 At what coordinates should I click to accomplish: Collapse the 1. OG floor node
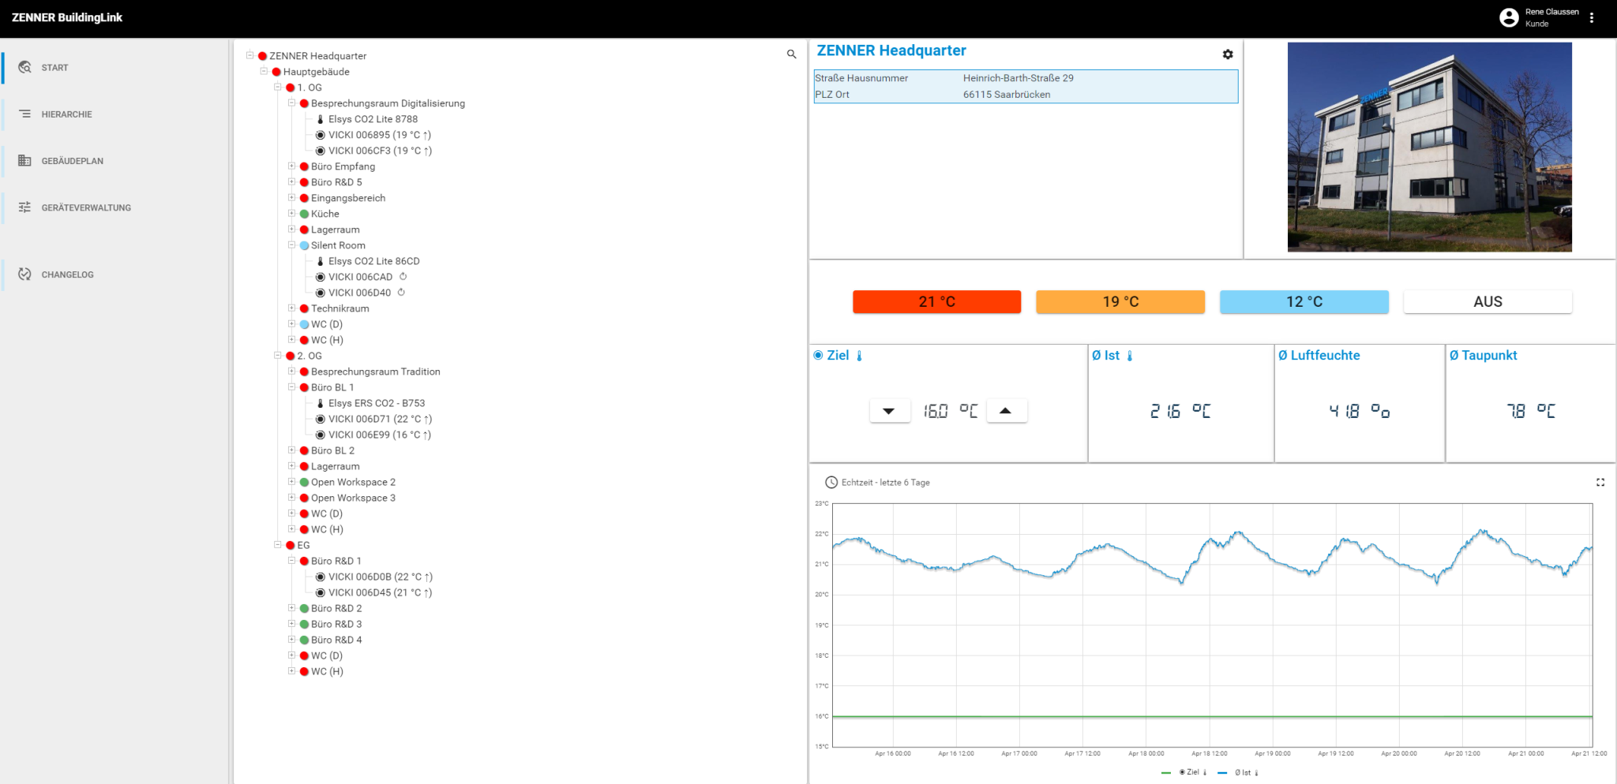point(278,88)
